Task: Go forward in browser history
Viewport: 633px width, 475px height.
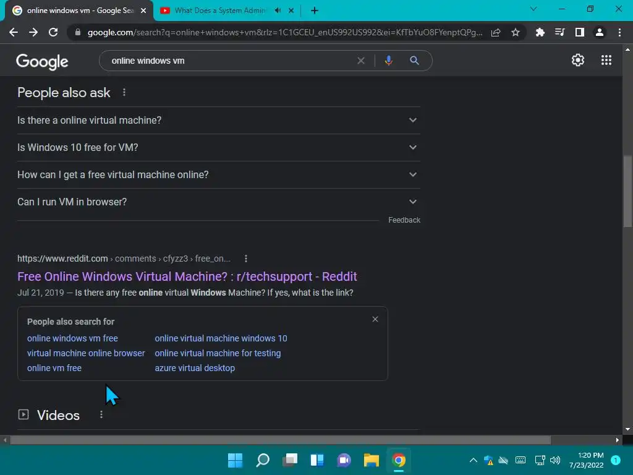Action: click(33, 32)
